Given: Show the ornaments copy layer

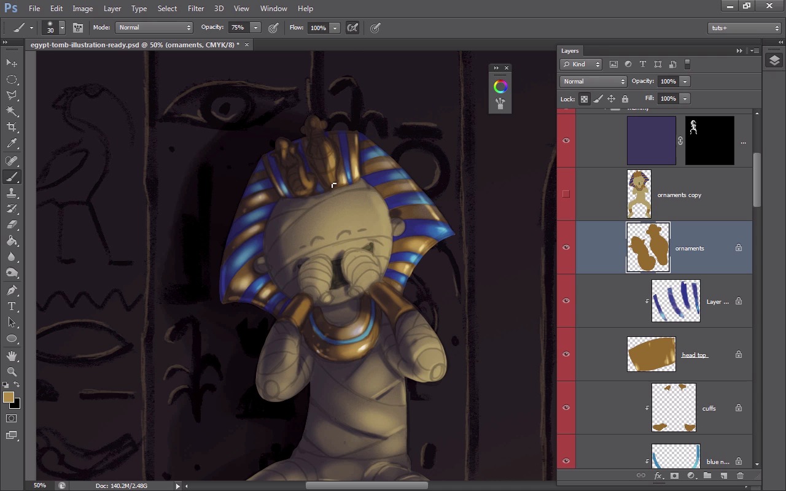Looking at the screenshot, I should click(x=566, y=194).
